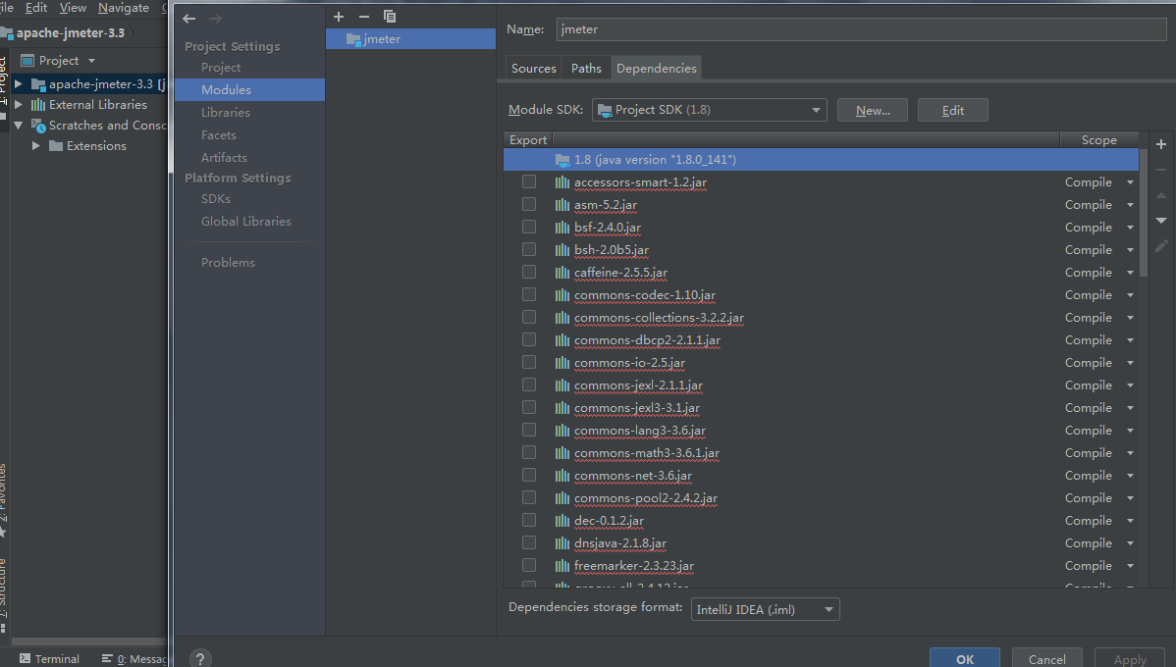This screenshot has width=1176, height=667.
Task: Open the Terminal tool window
Action: point(49,659)
